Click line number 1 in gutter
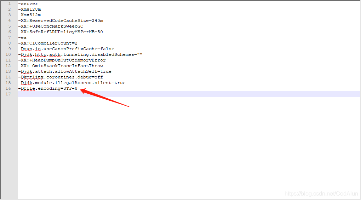 click(10, 4)
